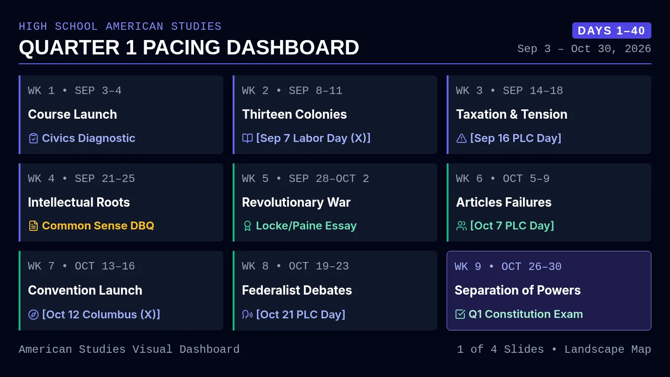
Task: Select the Thirteen Colonies title
Action: coord(295,114)
